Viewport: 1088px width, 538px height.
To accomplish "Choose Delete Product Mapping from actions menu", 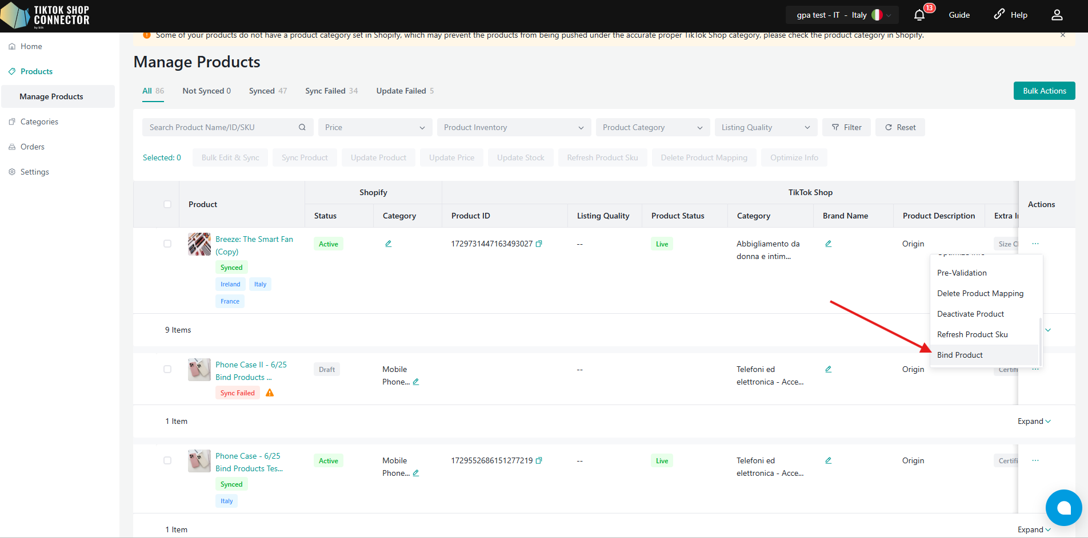I will [985, 293].
